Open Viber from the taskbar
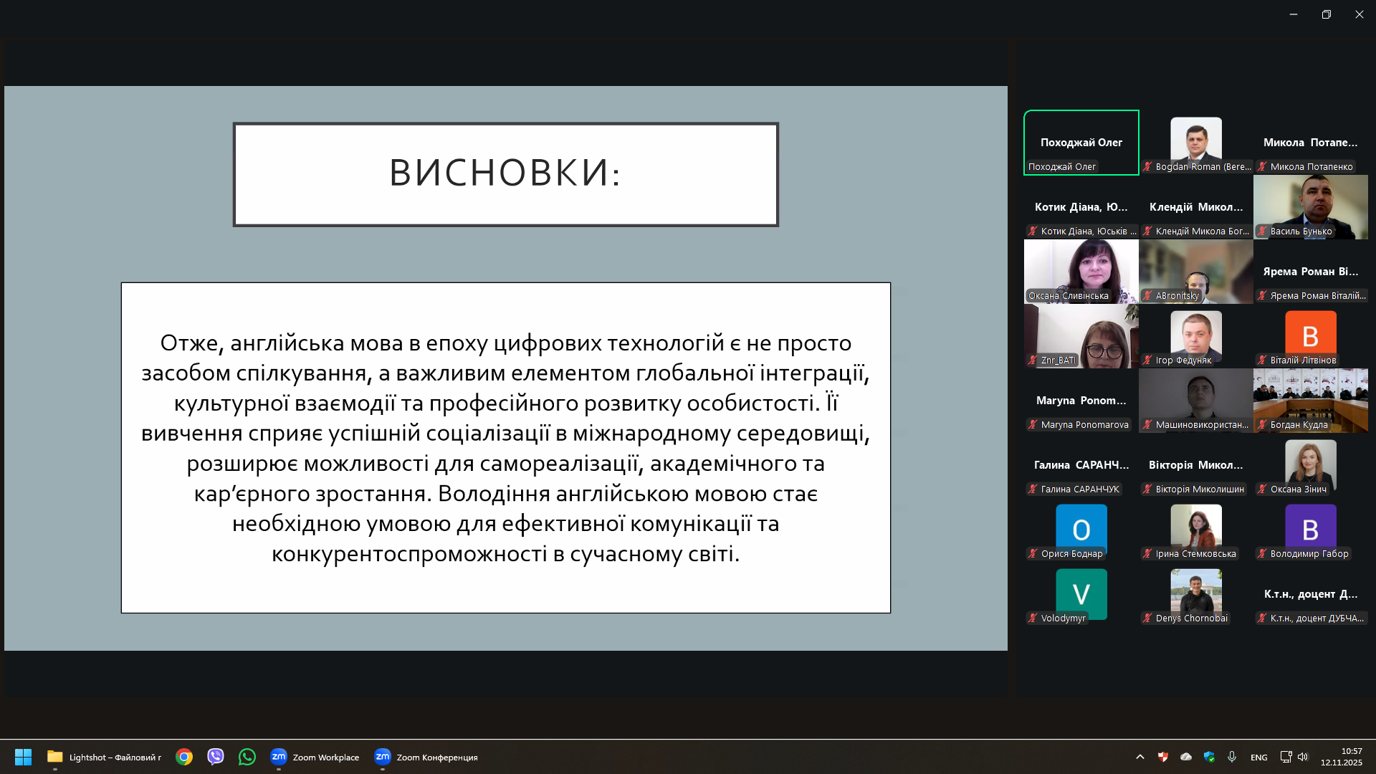 point(216,757)
